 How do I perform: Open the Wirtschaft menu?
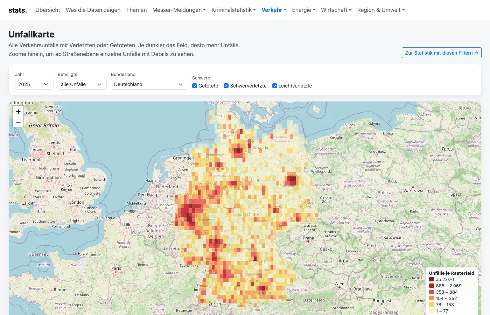[x=336, y=10]
